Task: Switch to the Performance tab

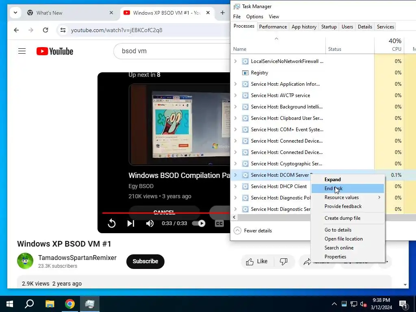Action: point(273,26)
